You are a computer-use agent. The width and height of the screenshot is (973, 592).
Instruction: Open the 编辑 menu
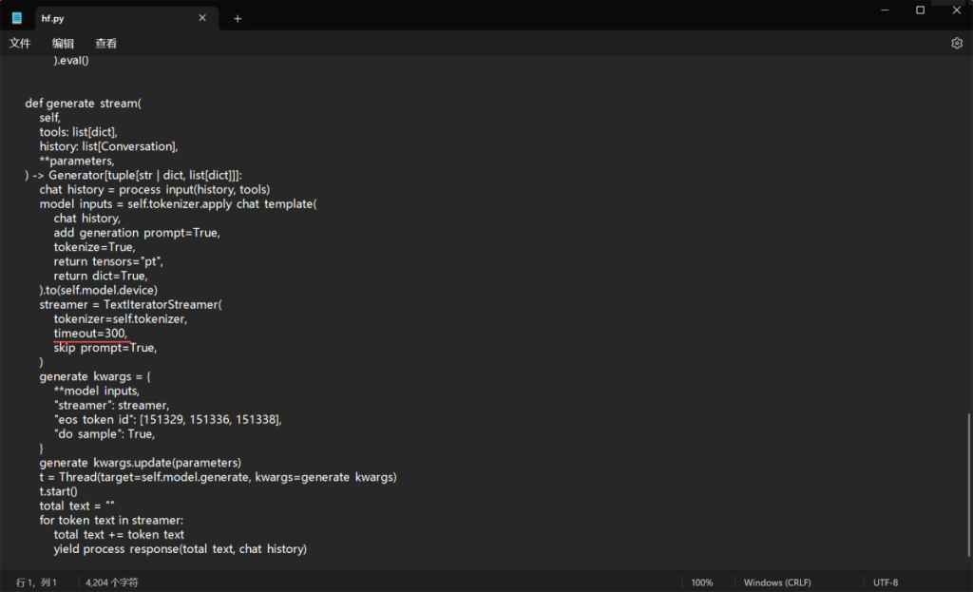63,43
